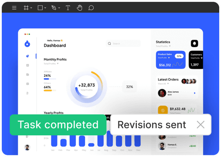221x157 pixels.
Task: Click the user avatar in sidebar bottom
Action: 27,147
